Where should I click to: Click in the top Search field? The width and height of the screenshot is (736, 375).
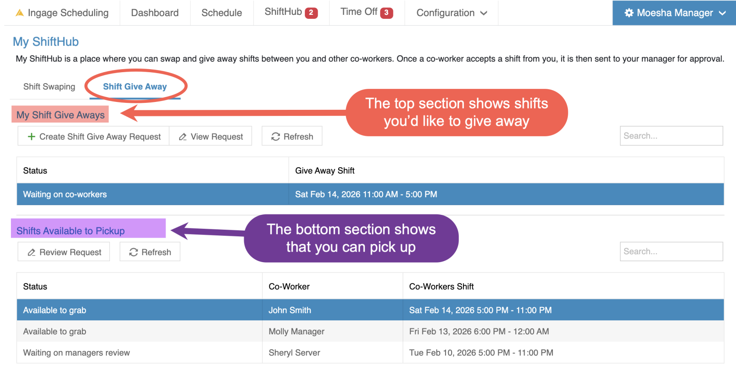point(671,136)
